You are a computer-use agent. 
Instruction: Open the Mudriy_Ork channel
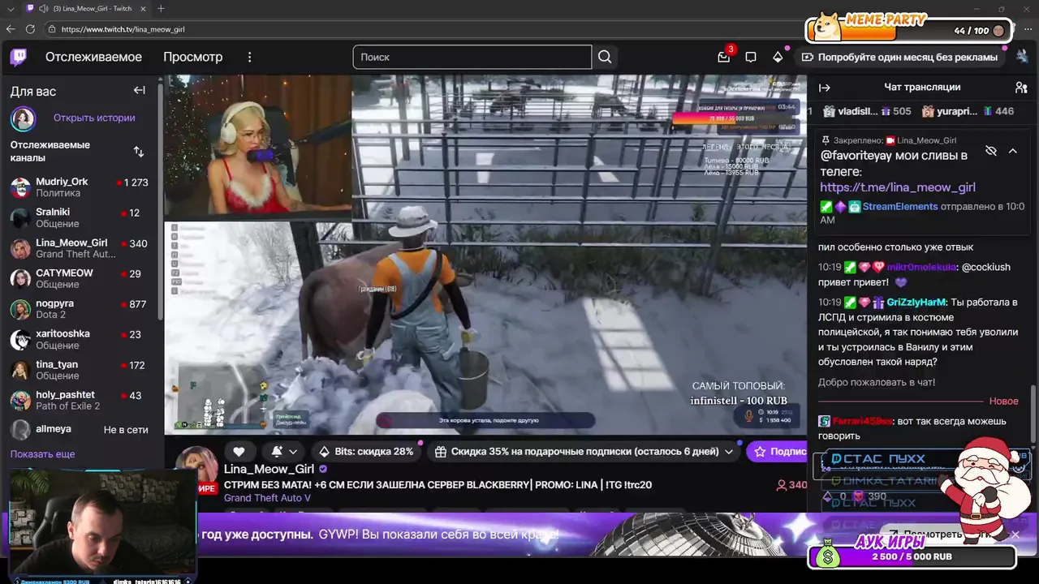coord(80,187)
